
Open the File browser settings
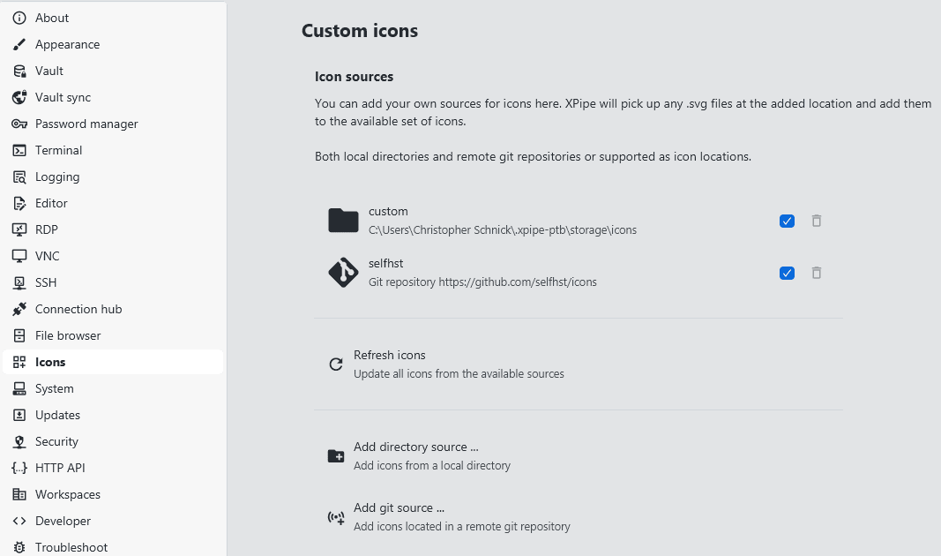[68, 335]
